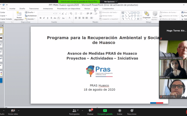The height and width of the screenshot is (116, 187).
Task: Open Contorno de forma outline color
Action: click(169, 16)
